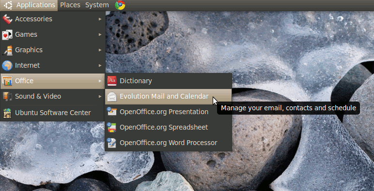Screen dimensions: 374x191
Task: Click the Office category chart icon
Action: click(x=7, y=81)
